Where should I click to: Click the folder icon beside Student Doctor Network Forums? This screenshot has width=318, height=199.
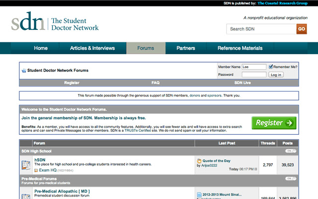[x=24, y=71]
